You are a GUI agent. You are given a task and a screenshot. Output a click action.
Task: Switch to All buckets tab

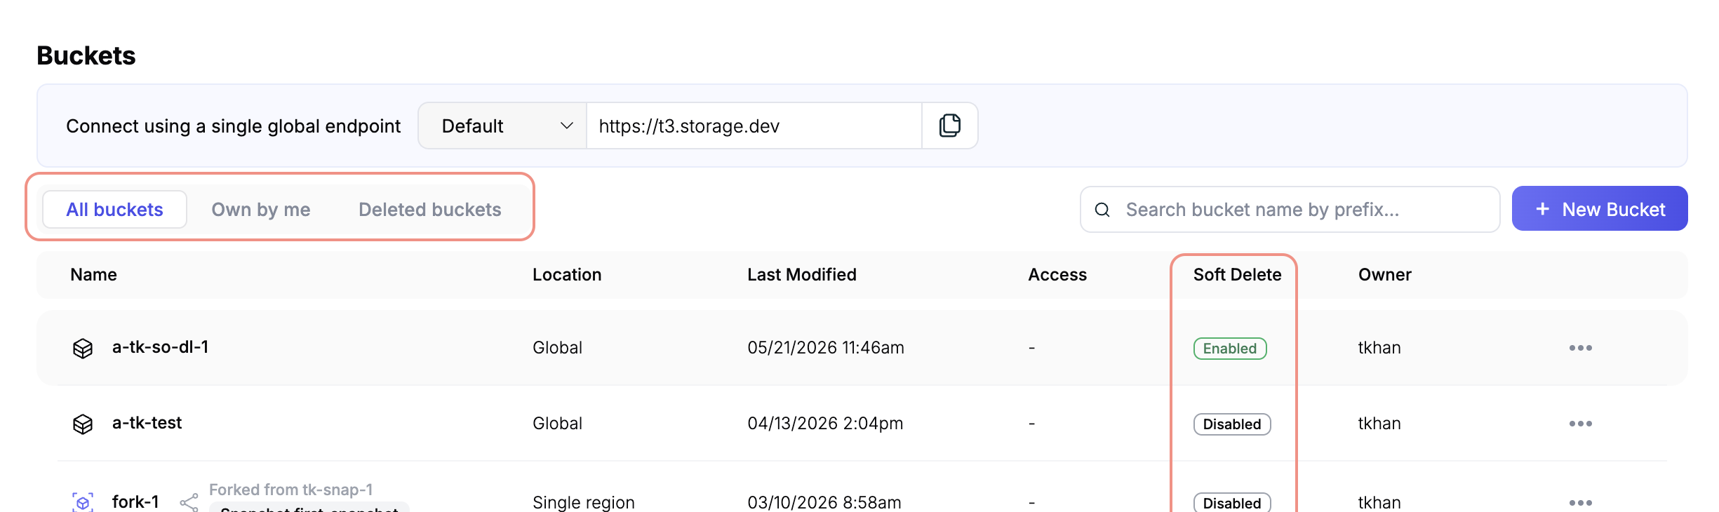(x=114, y=209)
